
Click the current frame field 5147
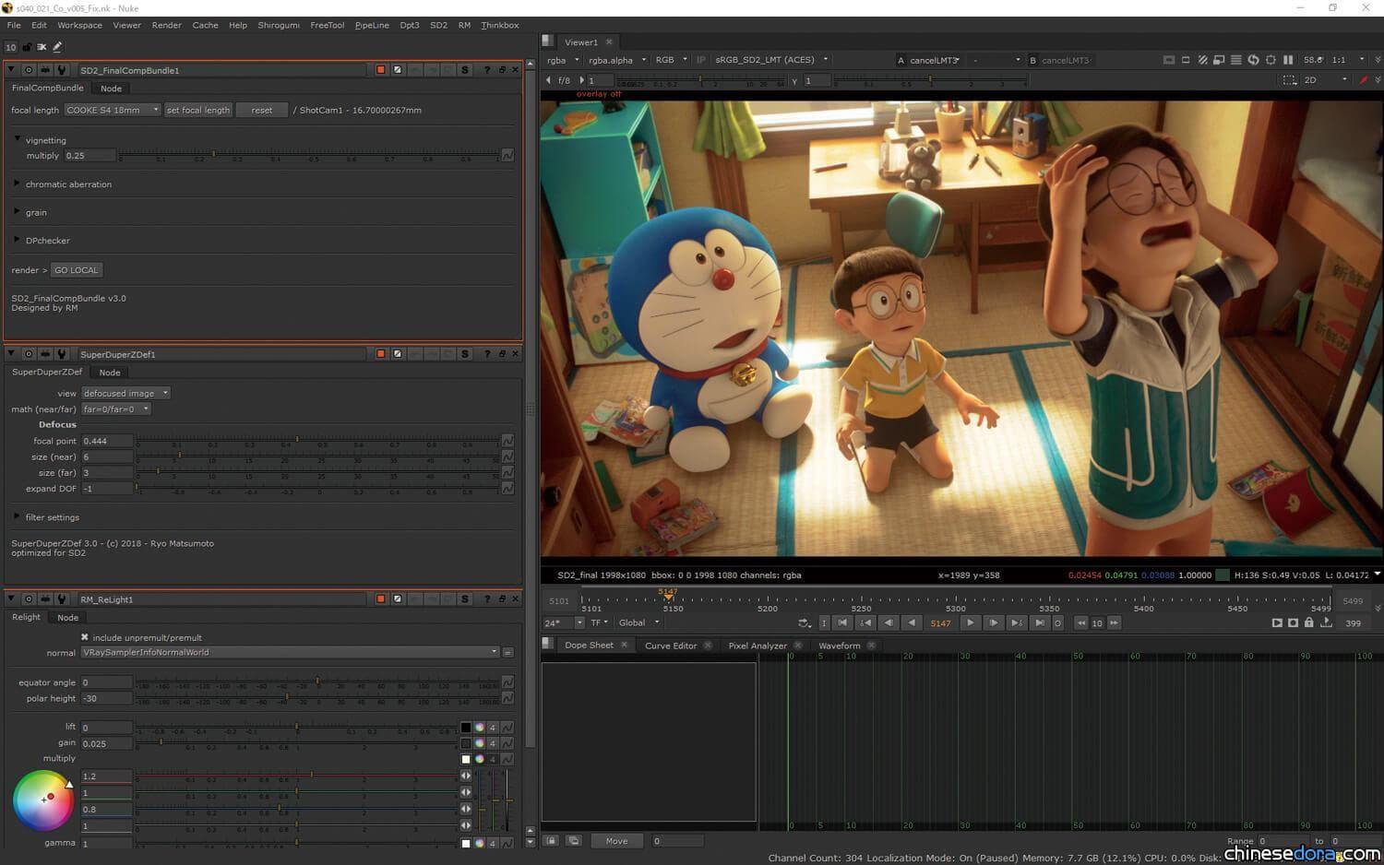pos(940,623)
